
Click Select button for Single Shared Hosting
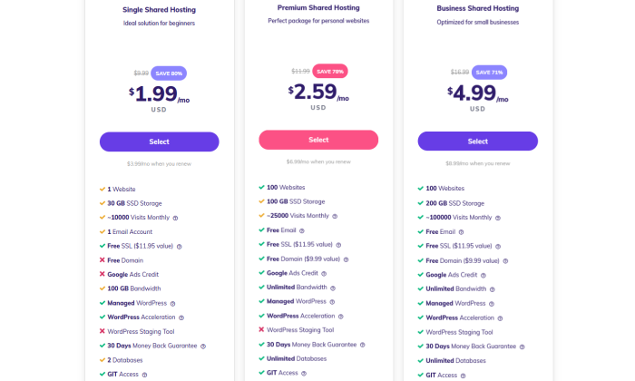pyautogui.click(x=159, y=142)
